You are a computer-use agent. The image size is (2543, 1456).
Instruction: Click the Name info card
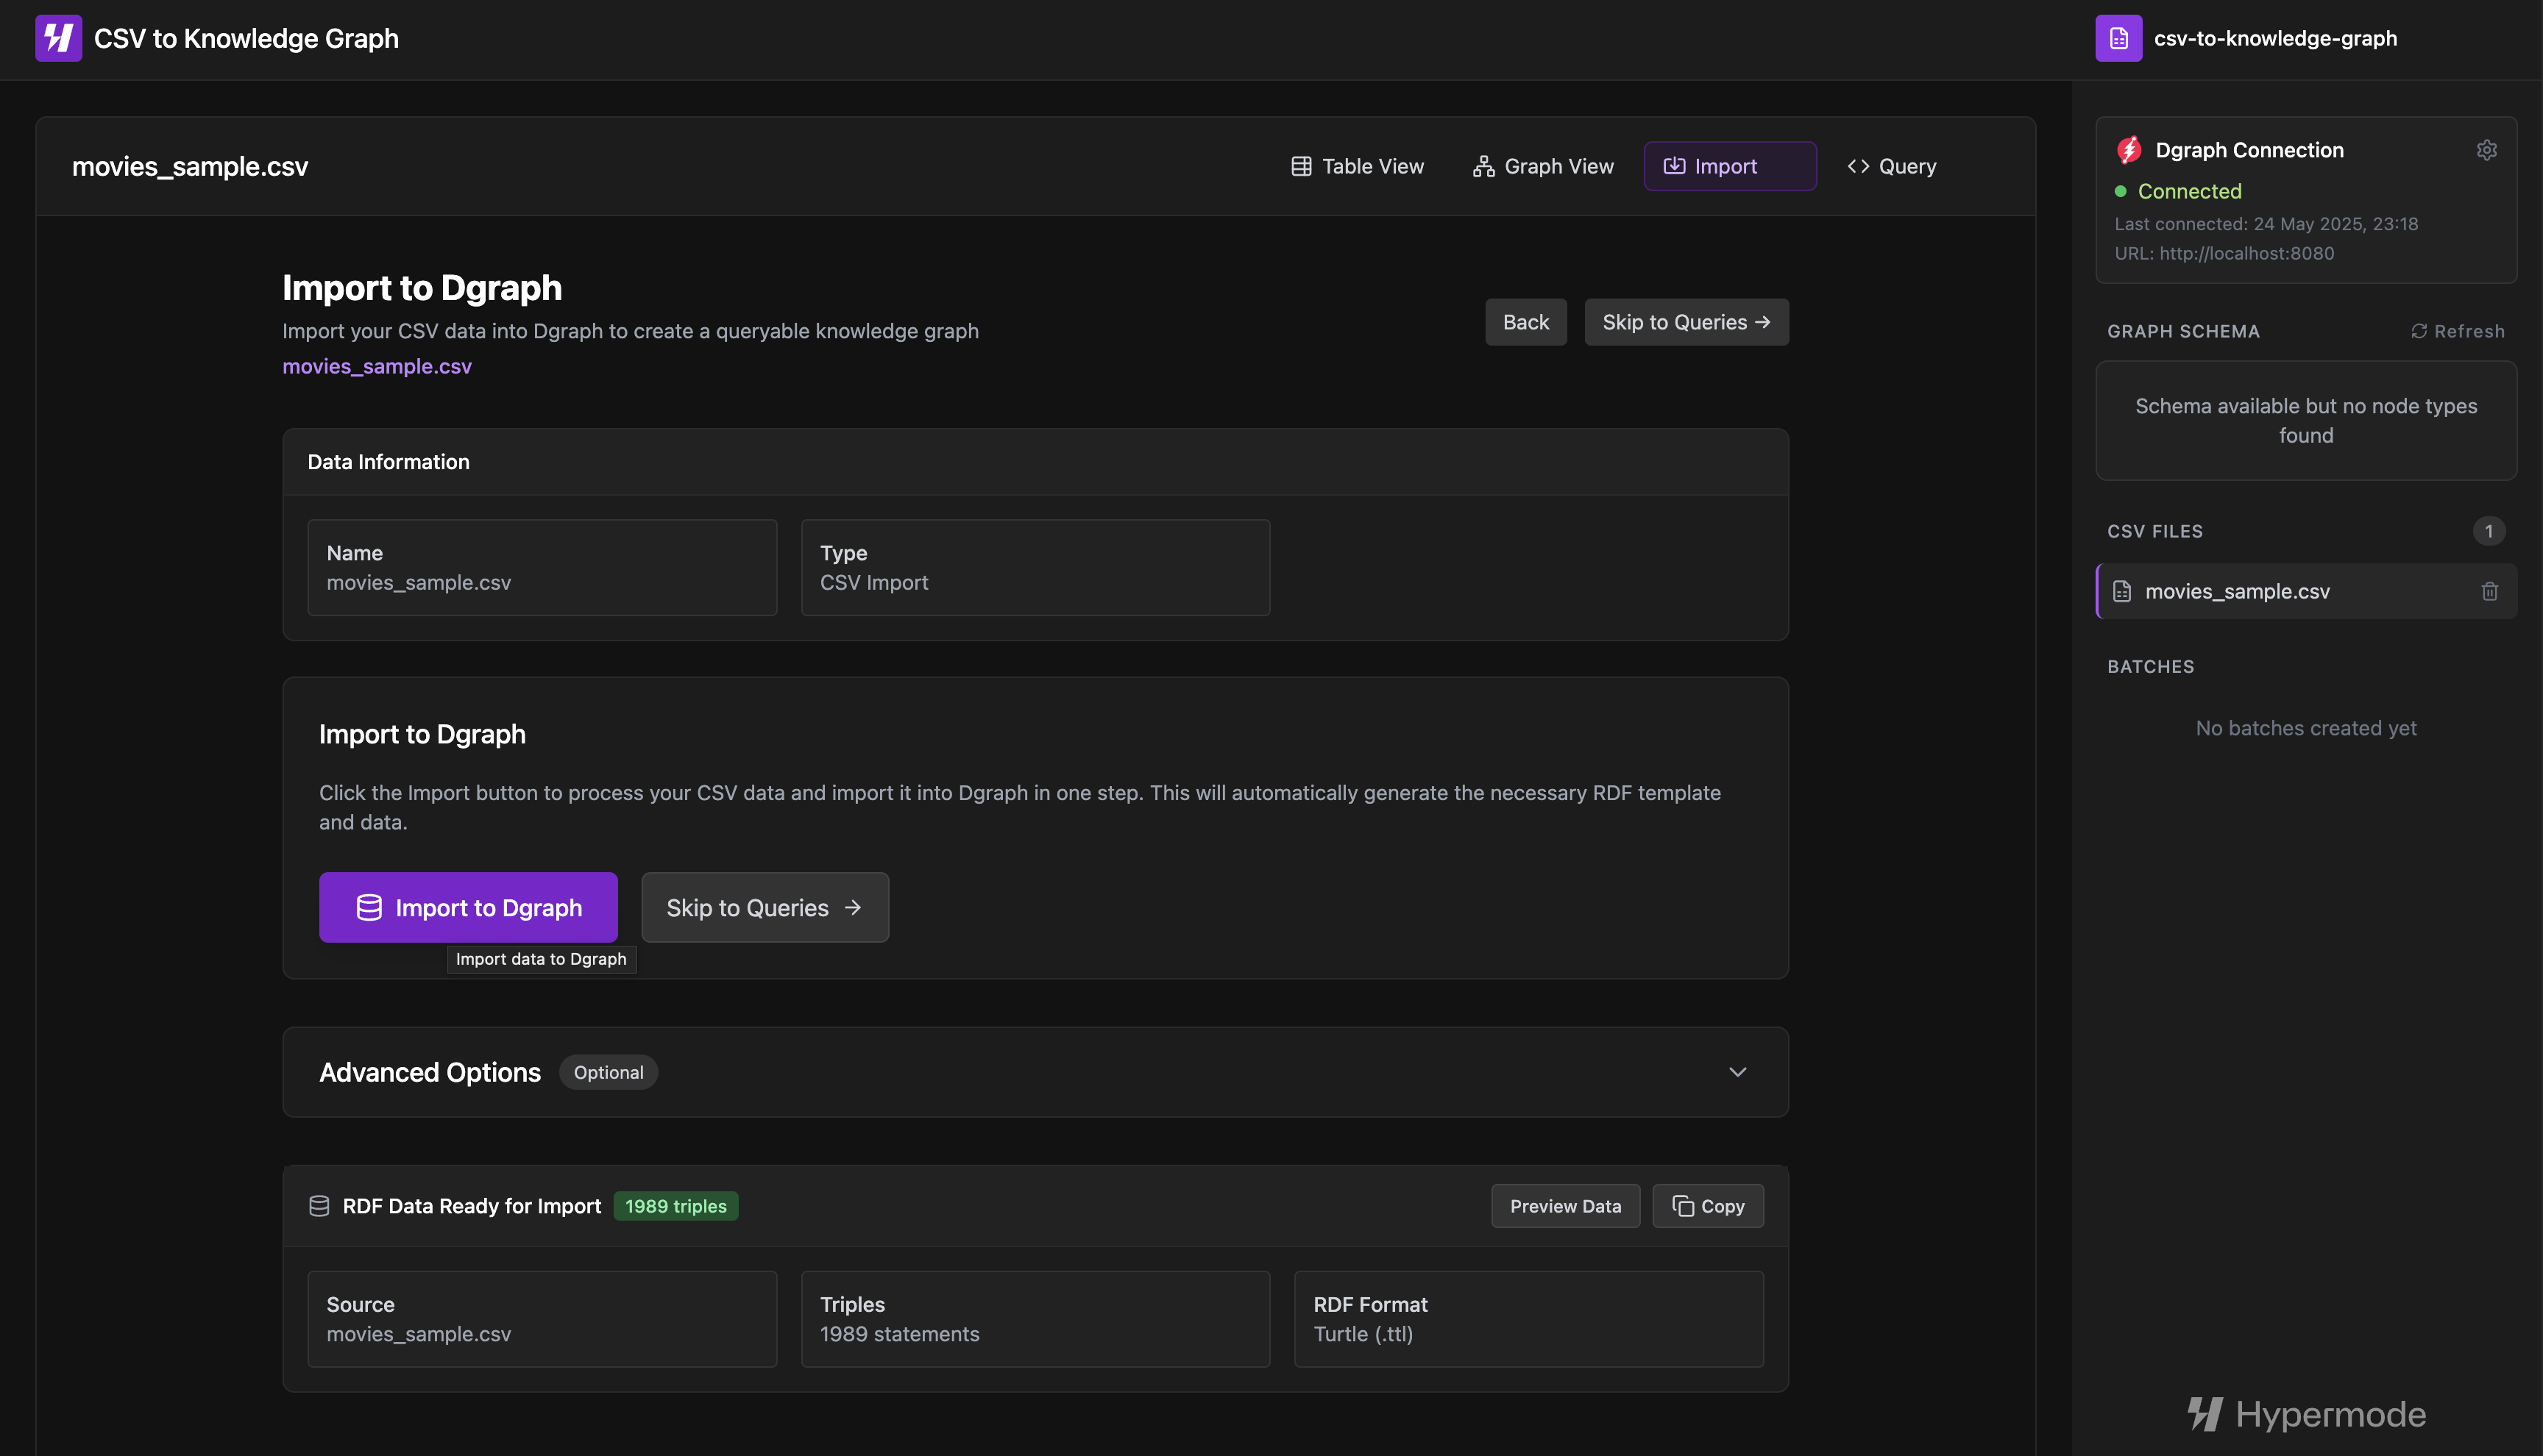coord(542,567)
